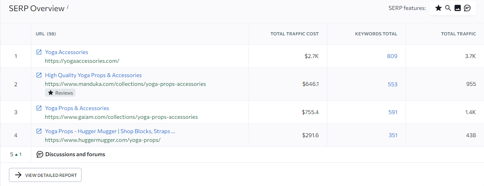Open the Yoga Accessories link
Image resolution: width=484 pixels, height=186 pixels.
tap(67, 52)
